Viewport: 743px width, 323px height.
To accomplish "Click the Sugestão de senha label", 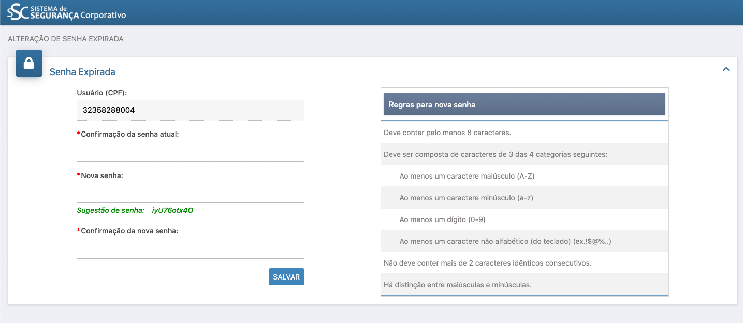I will pyautogui.click(x=110, y=210).
